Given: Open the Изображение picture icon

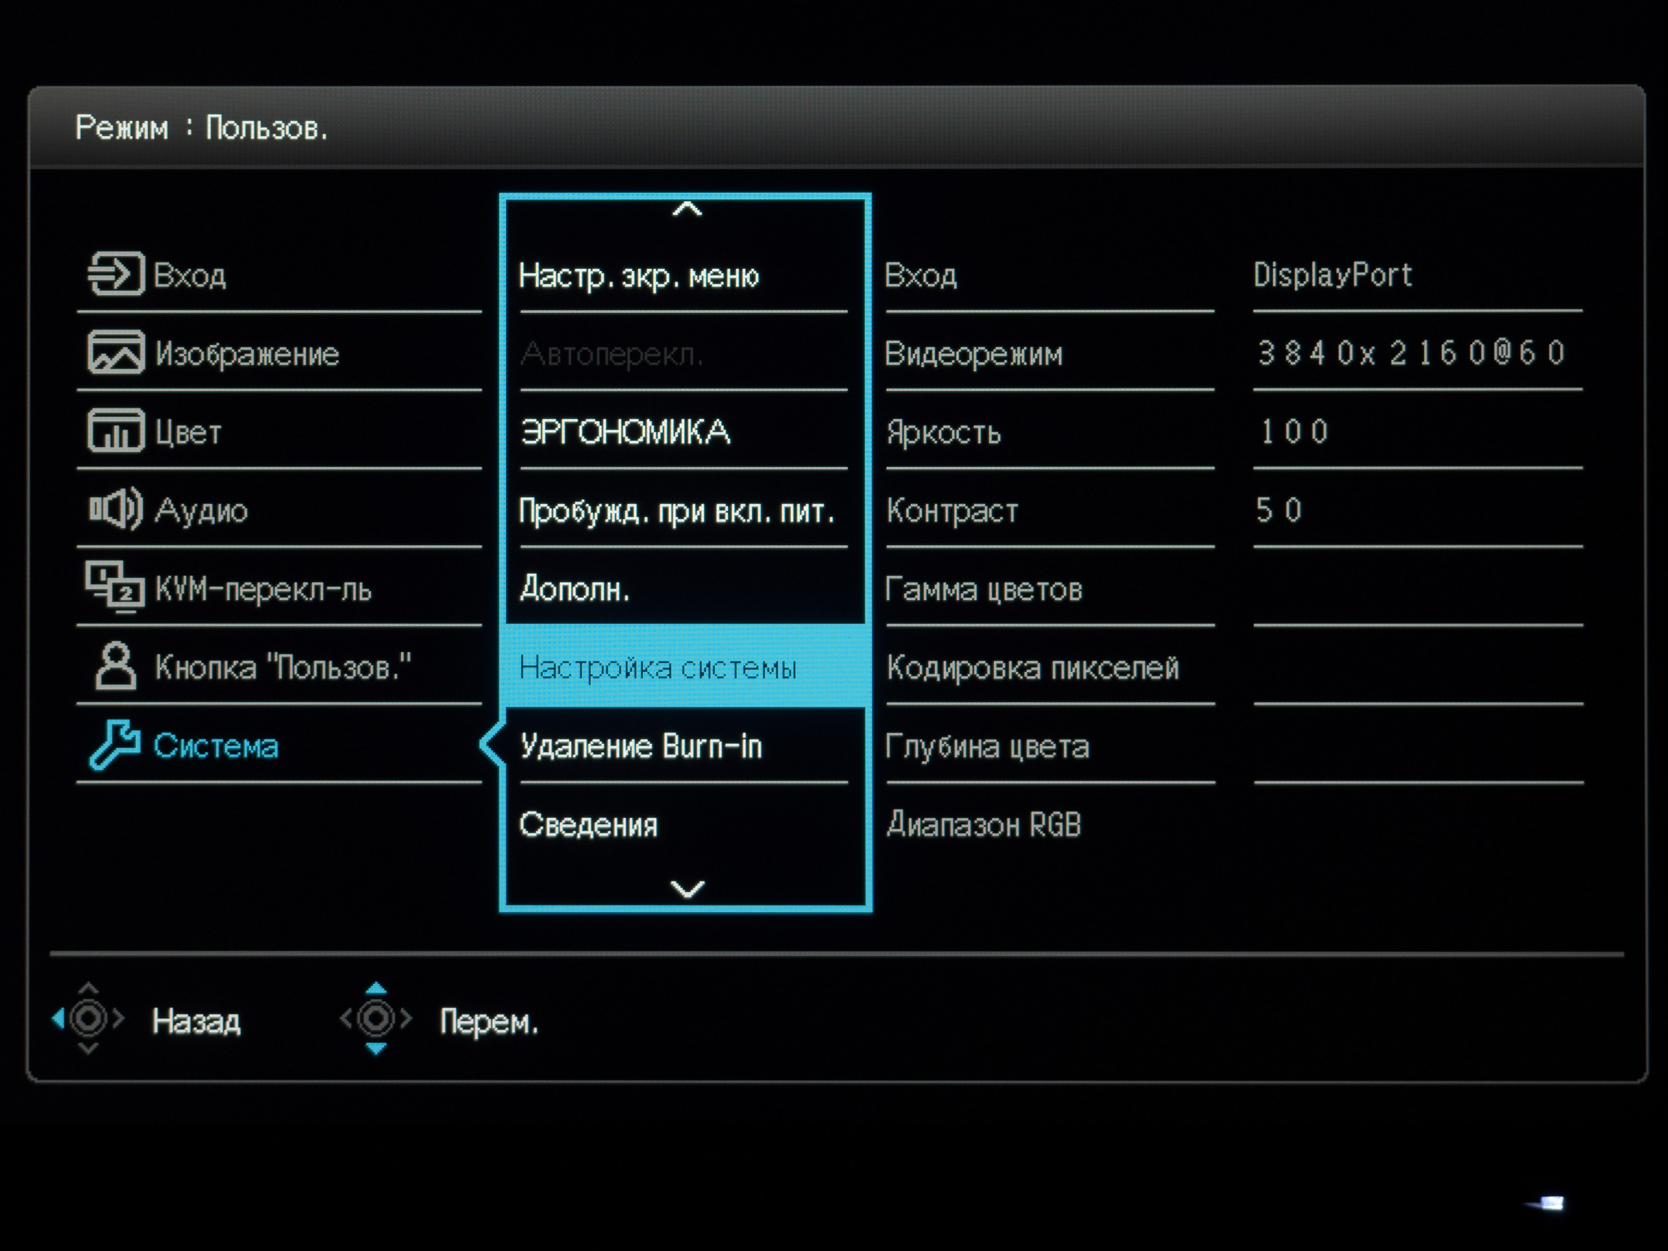Looking at the screenshot, I should [x=115, y=352].
